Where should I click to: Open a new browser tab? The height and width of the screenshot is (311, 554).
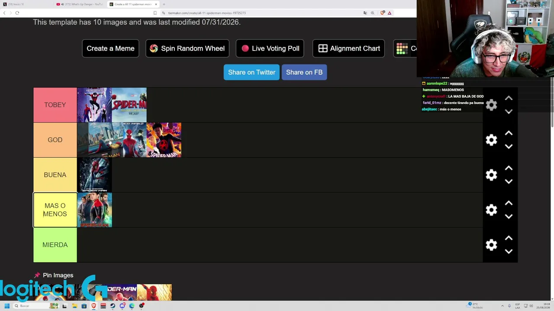[164, 4]
